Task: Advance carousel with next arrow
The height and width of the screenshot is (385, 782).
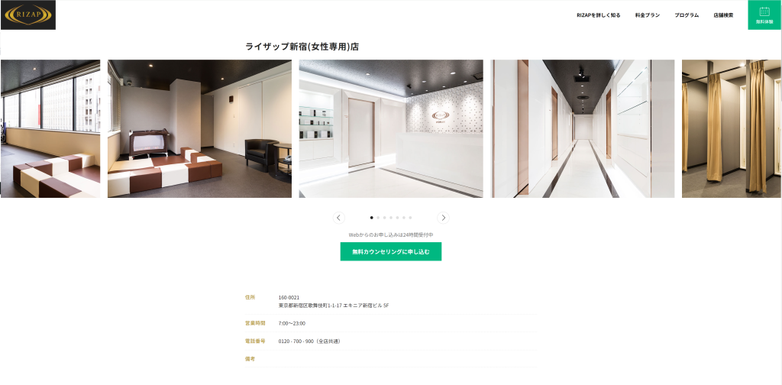Action: click(443, 218)
